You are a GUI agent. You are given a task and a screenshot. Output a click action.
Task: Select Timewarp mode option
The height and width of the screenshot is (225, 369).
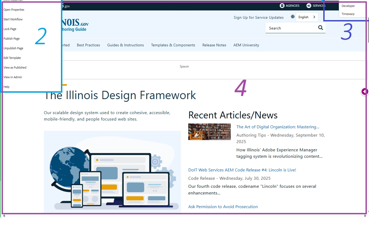348,14
